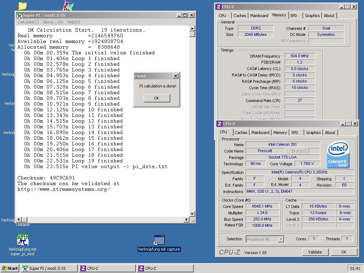Open Mainboard tab in the upper CPU-Z window
Viewport: 364px width, 273px height.
259,16
